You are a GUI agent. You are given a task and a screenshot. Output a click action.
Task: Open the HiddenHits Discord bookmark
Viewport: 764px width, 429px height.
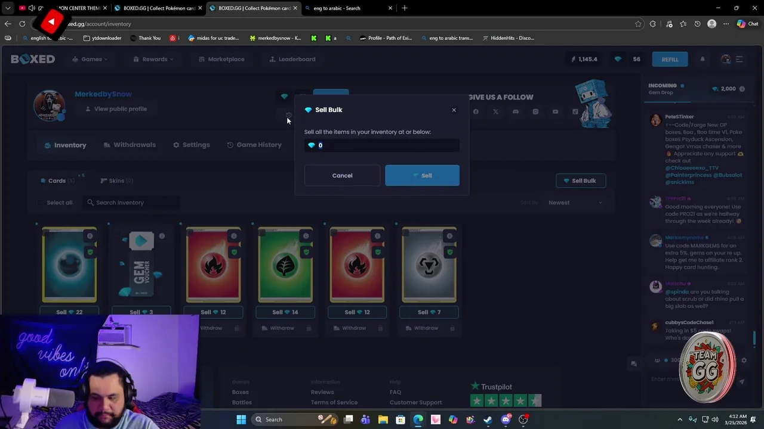pyautogui.click(x=507, y=38)
